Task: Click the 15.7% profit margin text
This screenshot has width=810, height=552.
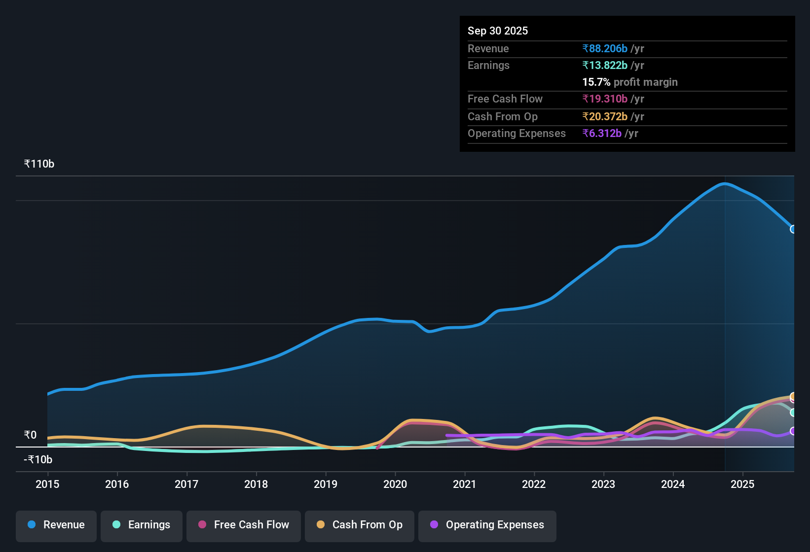Action: [x=630, y=82]
